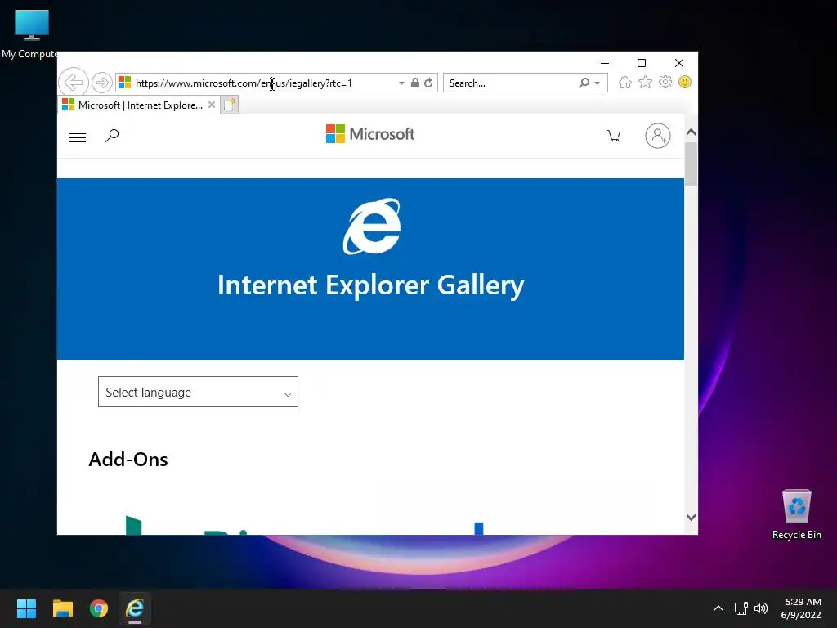Go back with the browser Back arrow
Screen dimensions: 837x628
point(73,83)
